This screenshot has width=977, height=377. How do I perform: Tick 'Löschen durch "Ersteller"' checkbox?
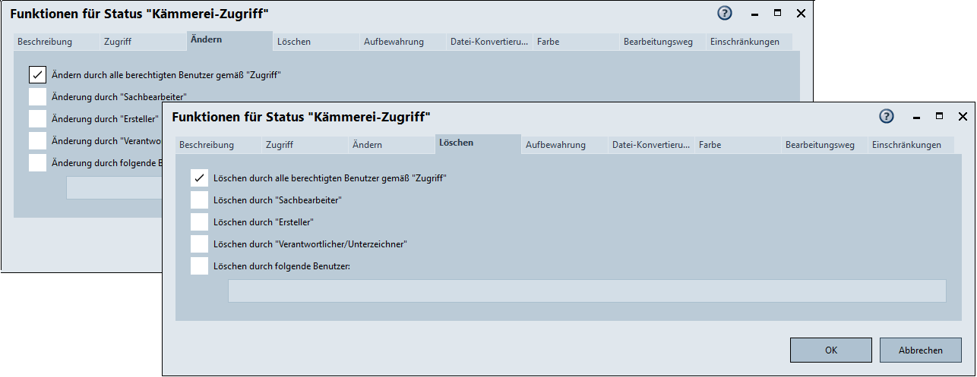coord(199,221)
